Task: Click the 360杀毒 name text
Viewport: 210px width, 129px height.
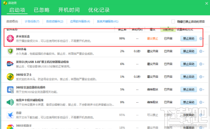Action: point(21,49)
